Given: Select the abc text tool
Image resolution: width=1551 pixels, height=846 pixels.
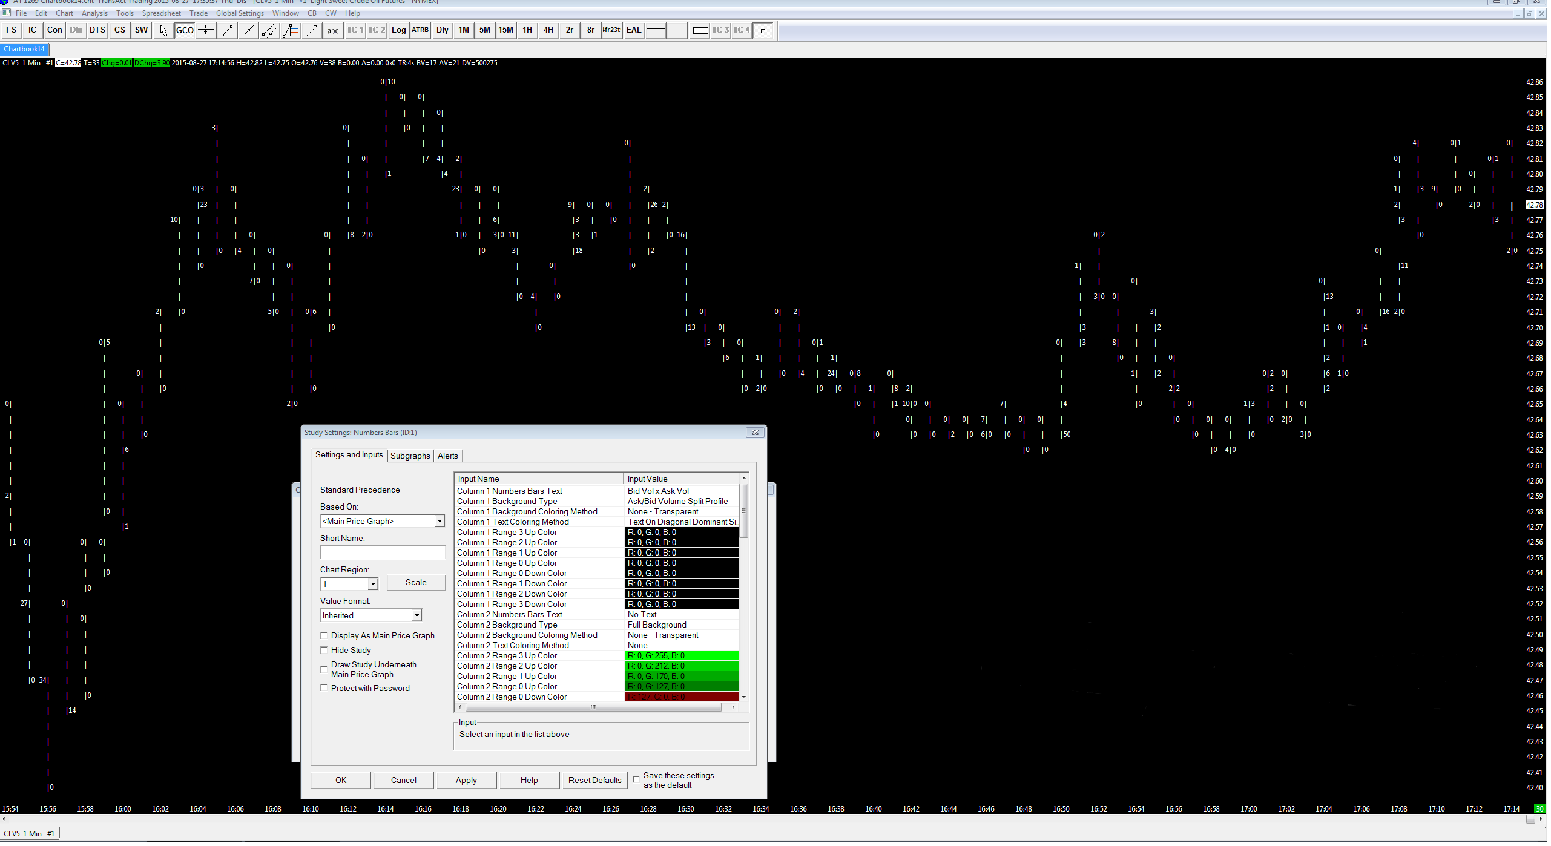Looking at the screenshot, I should click(x=333, y=30).
